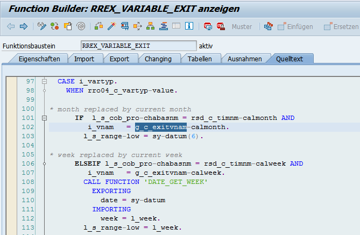Collapse the CASE block at line 97

44,81
